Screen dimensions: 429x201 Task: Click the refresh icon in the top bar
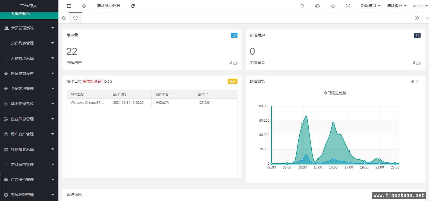coord(133,6)
